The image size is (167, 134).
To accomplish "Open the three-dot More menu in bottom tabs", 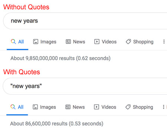I will [x=164, y=107].
